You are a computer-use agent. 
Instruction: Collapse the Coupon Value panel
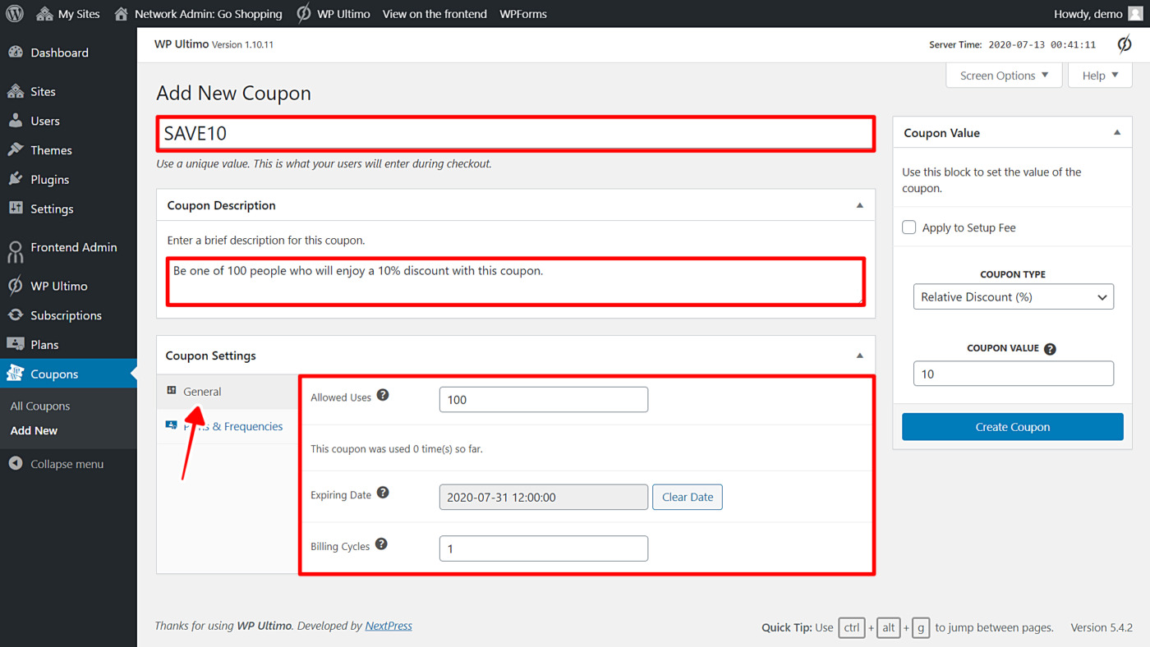tap(1117, 132)
